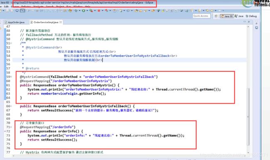Click the Debug bug icon in toolbar

76,11
